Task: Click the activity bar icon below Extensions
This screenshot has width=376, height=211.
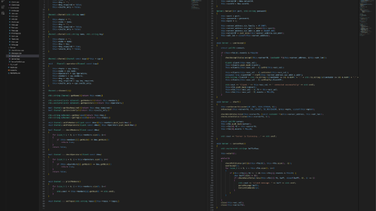Action: [x=3, y=13]
